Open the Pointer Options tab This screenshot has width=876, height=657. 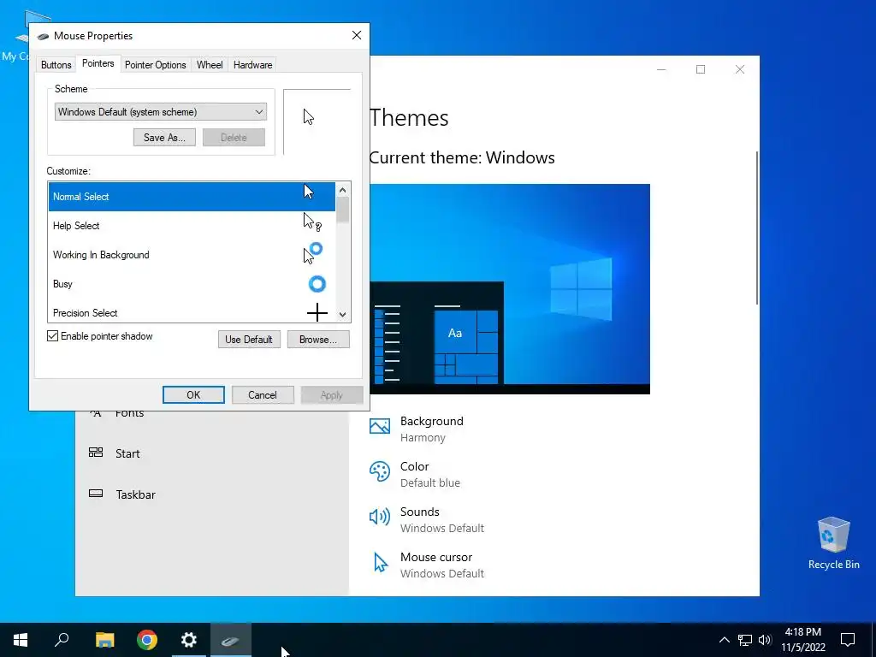156,65
